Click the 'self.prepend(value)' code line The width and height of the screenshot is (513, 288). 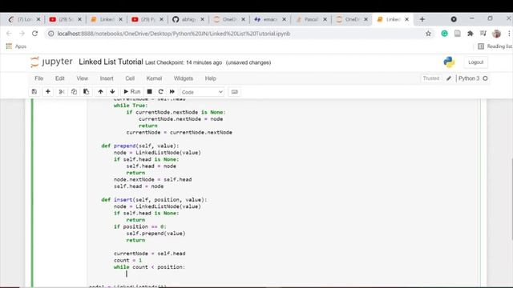(x=156, y=233)
